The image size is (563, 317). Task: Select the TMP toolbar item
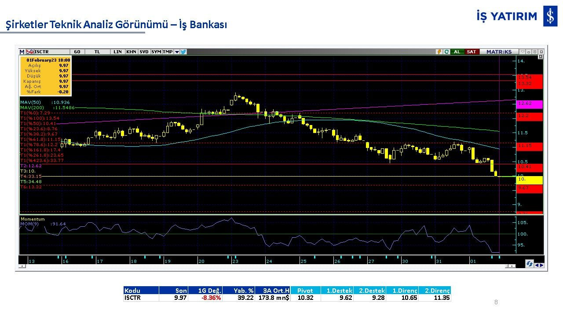(x=168, y=52)
